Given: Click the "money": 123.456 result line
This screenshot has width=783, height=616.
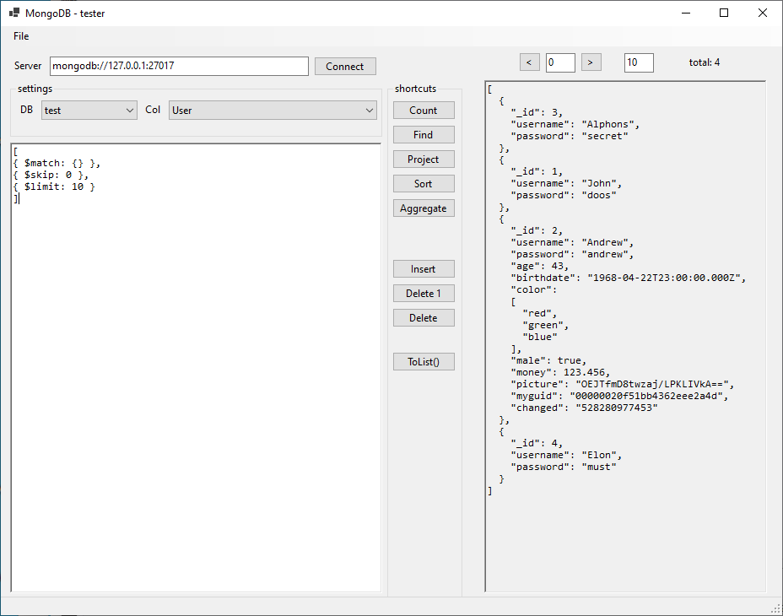Looking at the screenshot, I should coord(559,372).
